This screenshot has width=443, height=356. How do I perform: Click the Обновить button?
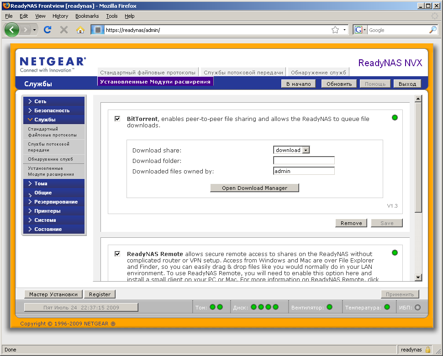click(339, 84)
